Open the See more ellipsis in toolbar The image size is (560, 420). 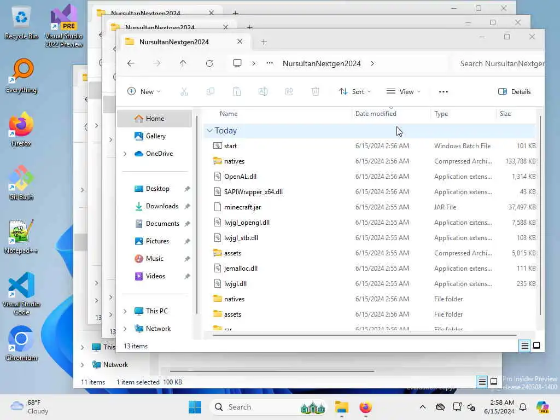click(x=443, y=92)
